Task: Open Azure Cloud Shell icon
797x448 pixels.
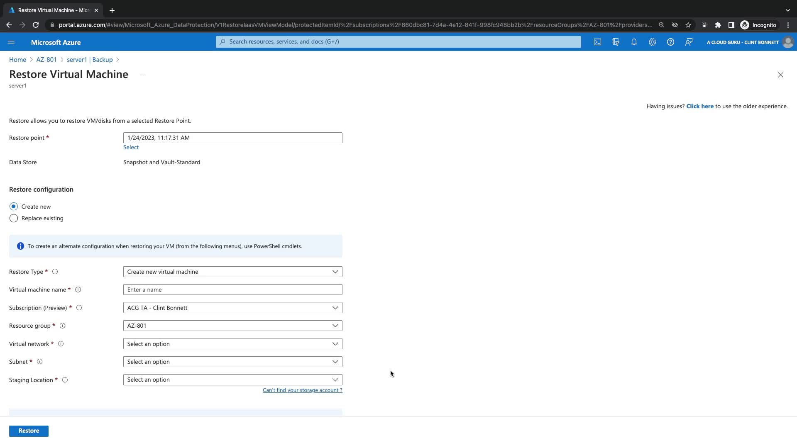Action: [x=597, y=42]
